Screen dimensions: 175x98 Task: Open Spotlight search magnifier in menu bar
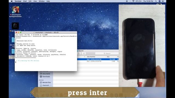pos(156,1)
